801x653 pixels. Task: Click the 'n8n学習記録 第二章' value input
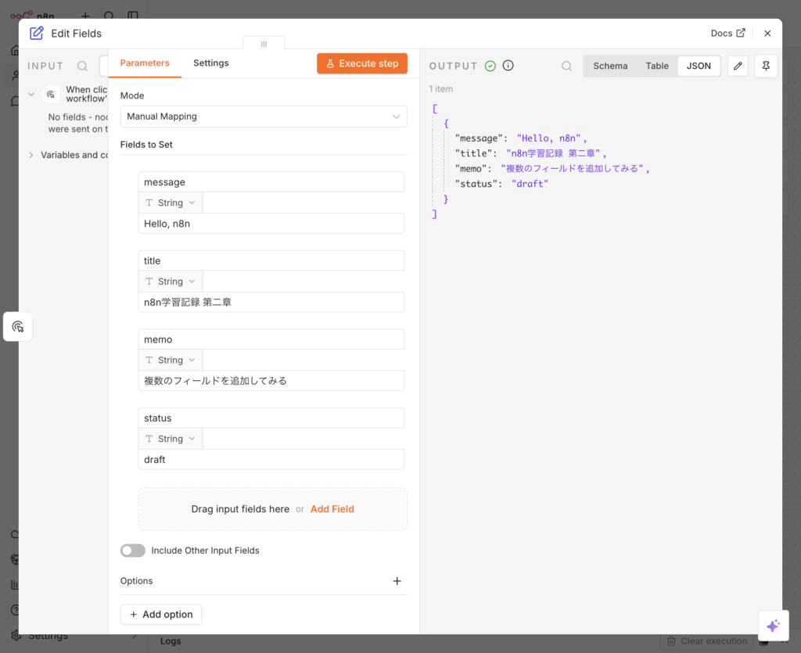[x=271, y=302]
